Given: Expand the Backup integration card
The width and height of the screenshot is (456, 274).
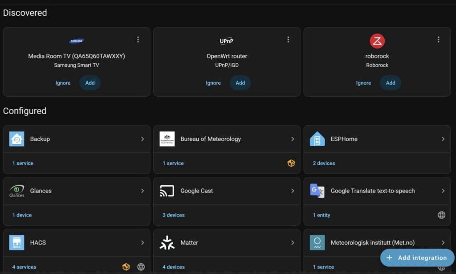Looking at the screenshot, I should point(142,139).
